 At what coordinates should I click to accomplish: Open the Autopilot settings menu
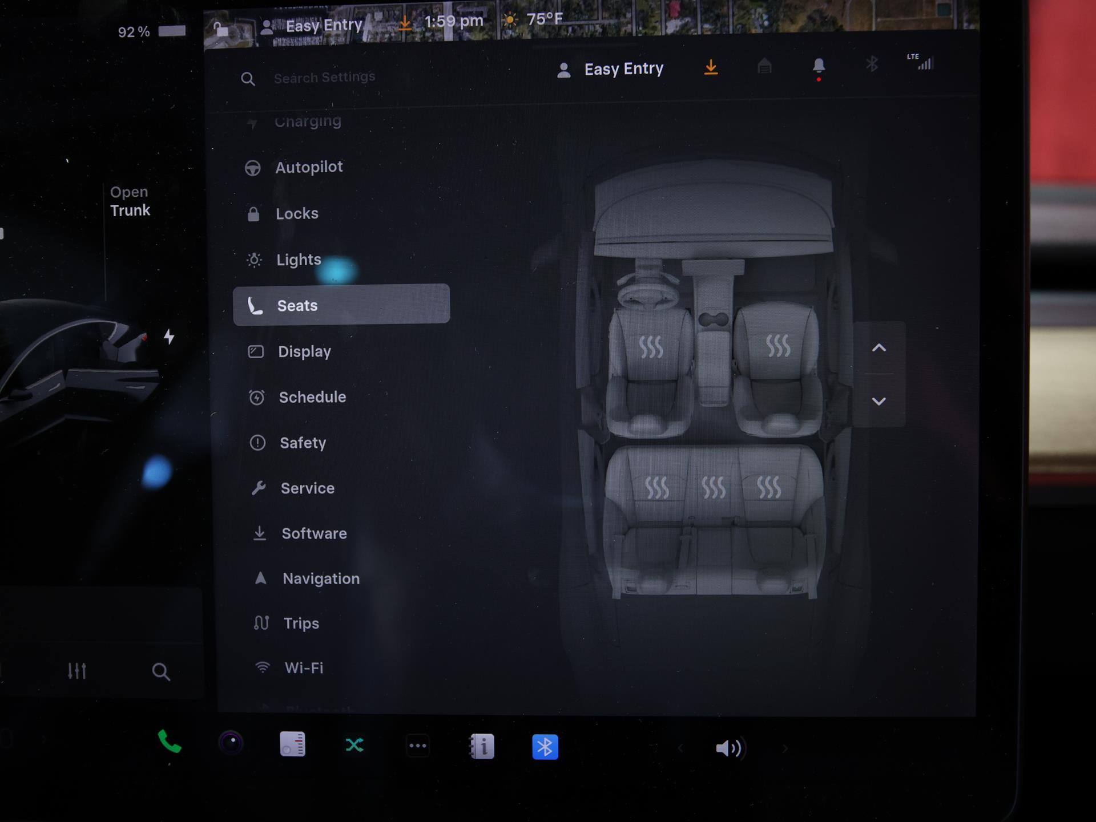(308, 168)
